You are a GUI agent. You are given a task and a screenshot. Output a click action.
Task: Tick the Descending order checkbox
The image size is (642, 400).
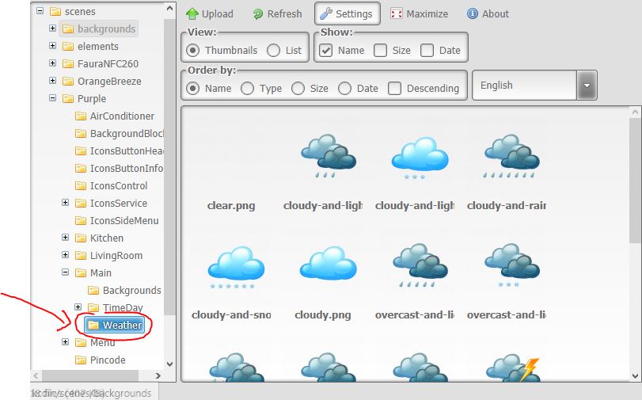point(394,89)
